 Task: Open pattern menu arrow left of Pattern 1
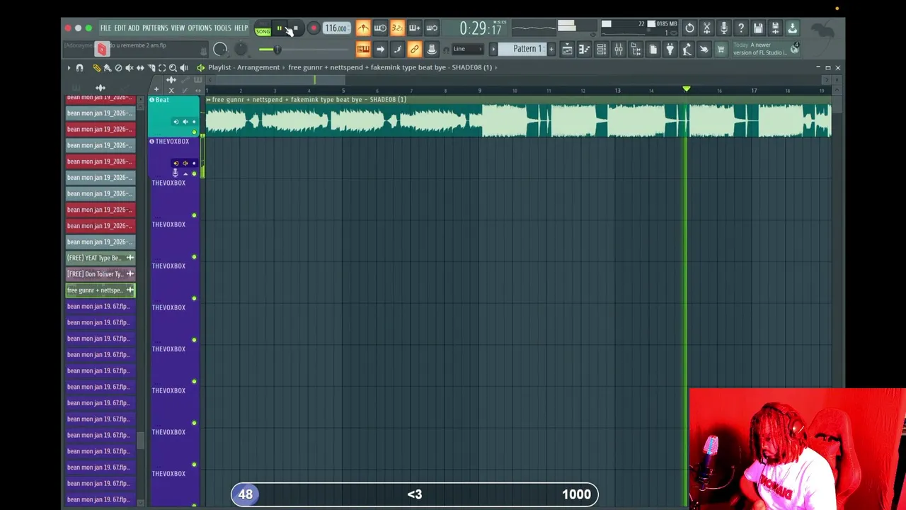click(x=494, y=49)
